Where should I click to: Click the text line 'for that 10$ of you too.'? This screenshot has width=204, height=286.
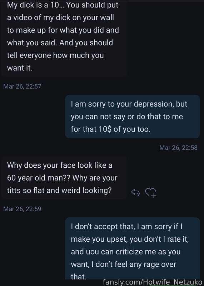tap(111, 129)
